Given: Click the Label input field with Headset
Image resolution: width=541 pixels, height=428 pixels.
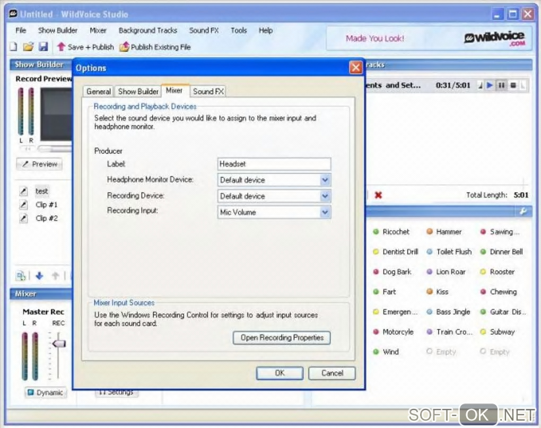Looking at the screenshot, I should [274, 164].
